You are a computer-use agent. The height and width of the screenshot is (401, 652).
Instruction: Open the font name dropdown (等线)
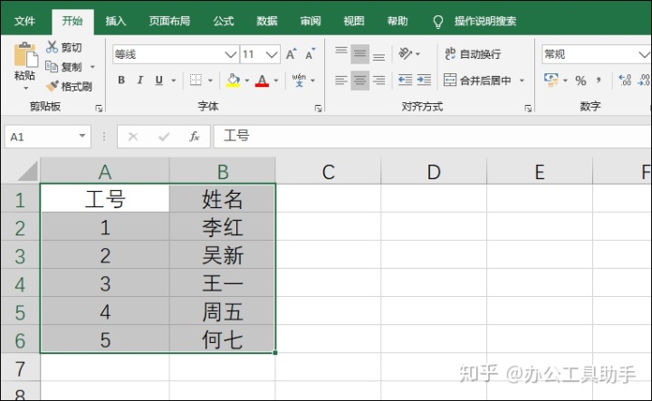pyautogui.click(x=230, y=54)
